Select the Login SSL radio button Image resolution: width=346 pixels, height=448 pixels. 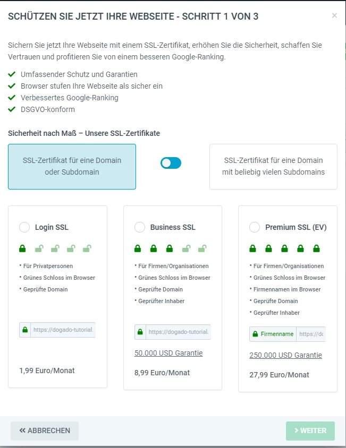pyautogui.click(x=24, y=227)
